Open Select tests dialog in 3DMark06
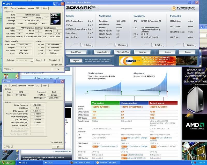The width and height of the screenshot is (207, 165). 87,45
